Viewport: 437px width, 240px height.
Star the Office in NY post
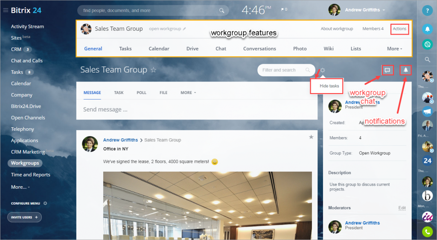[x=311, y=137]
